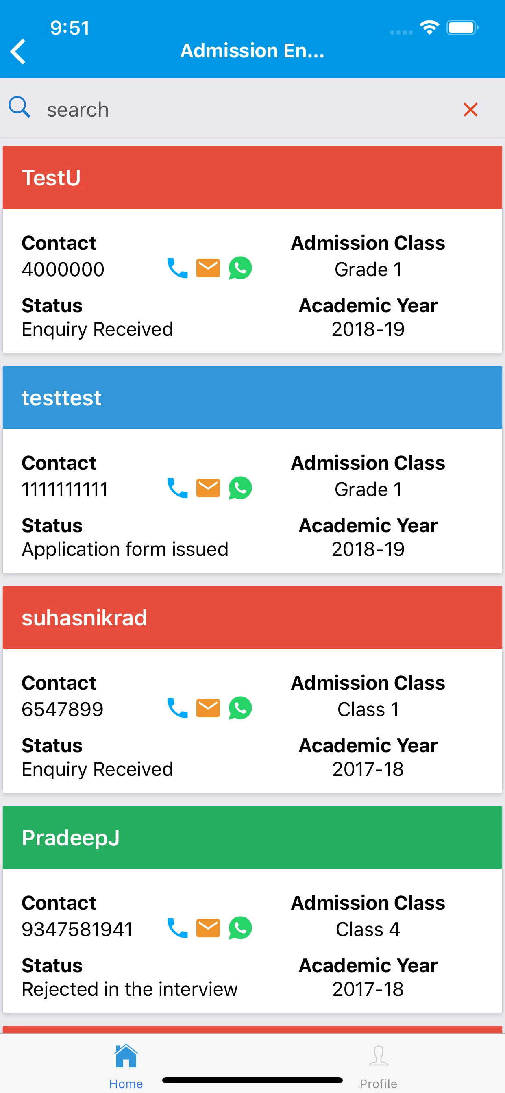Call TestU using the phone icon
Viewport: 505px width, 1093px height.
[177, 268]
